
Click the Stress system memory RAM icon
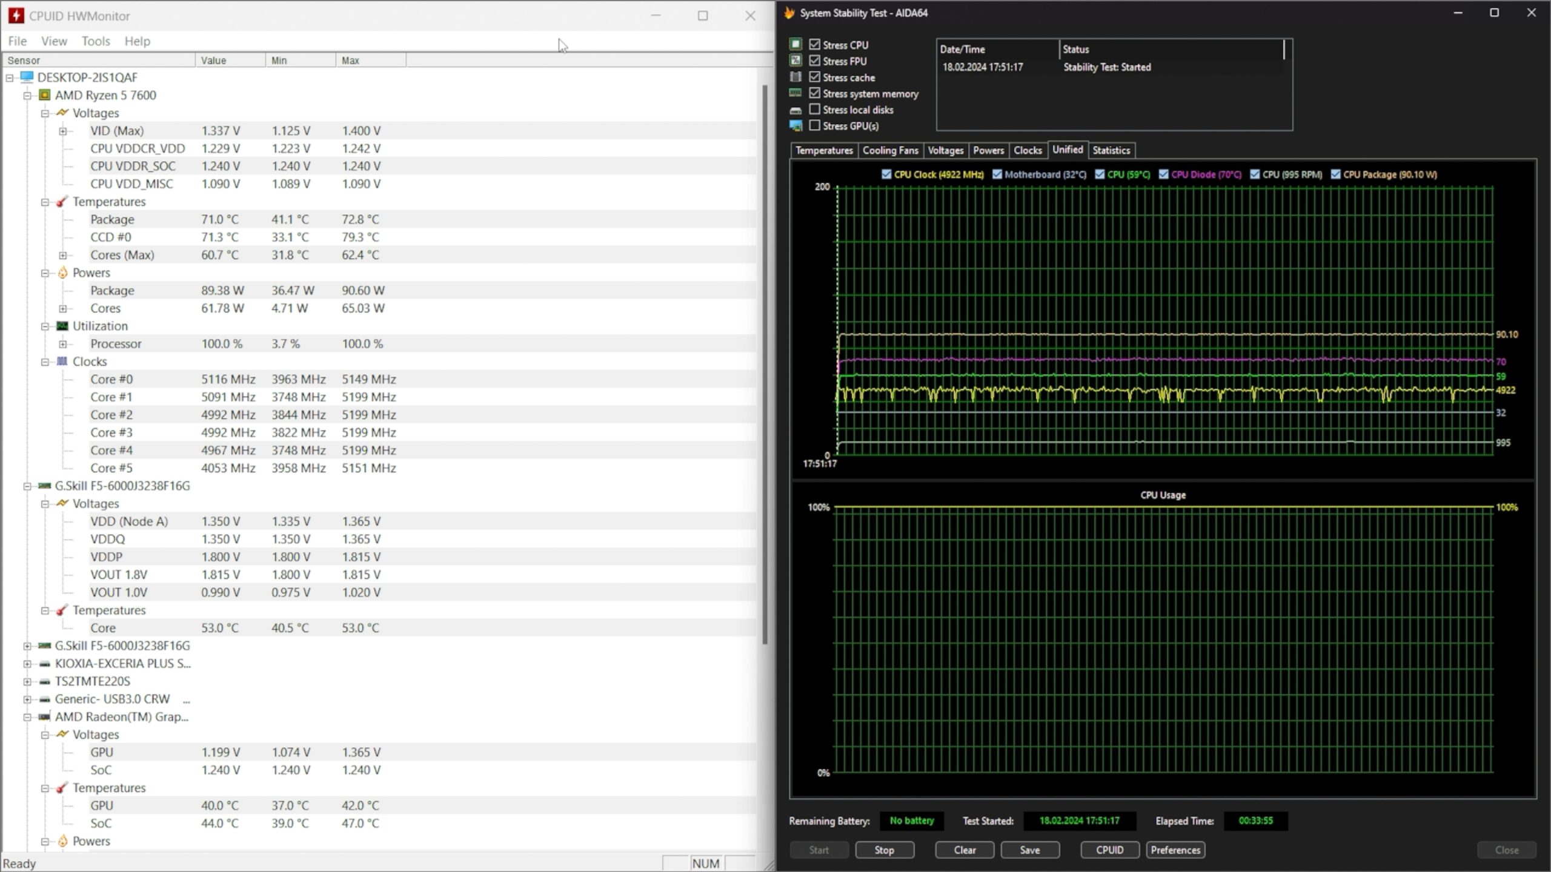click(x=795, y=93)
